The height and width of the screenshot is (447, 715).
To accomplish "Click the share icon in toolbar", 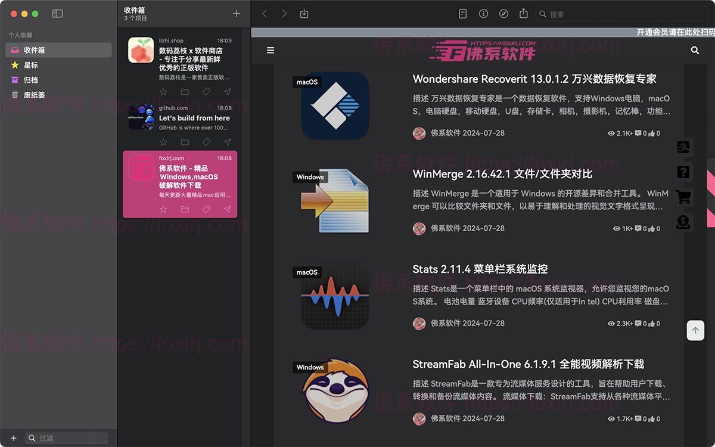I will 524,14.
